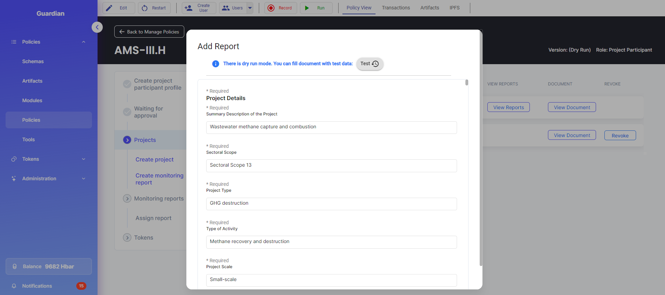Click Back to Manage Policies
The height and width of the screenshot is (295, 665).
(149, 32)
